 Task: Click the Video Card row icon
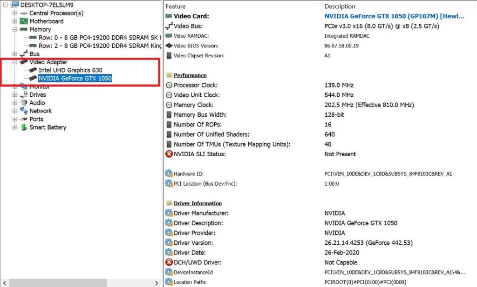[169, 16]
